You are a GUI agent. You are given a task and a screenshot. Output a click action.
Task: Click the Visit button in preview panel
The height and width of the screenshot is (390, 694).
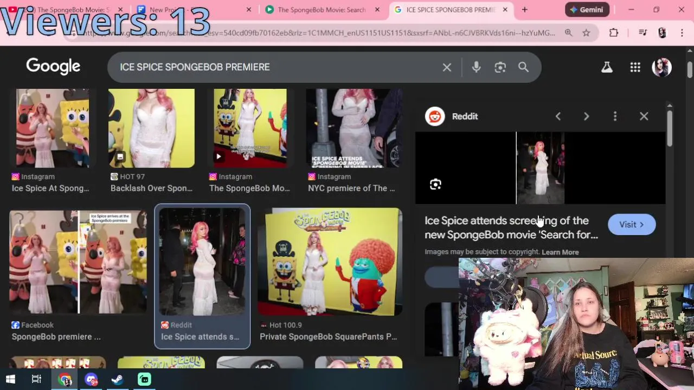pyautogui.click(x=632, y=224)
